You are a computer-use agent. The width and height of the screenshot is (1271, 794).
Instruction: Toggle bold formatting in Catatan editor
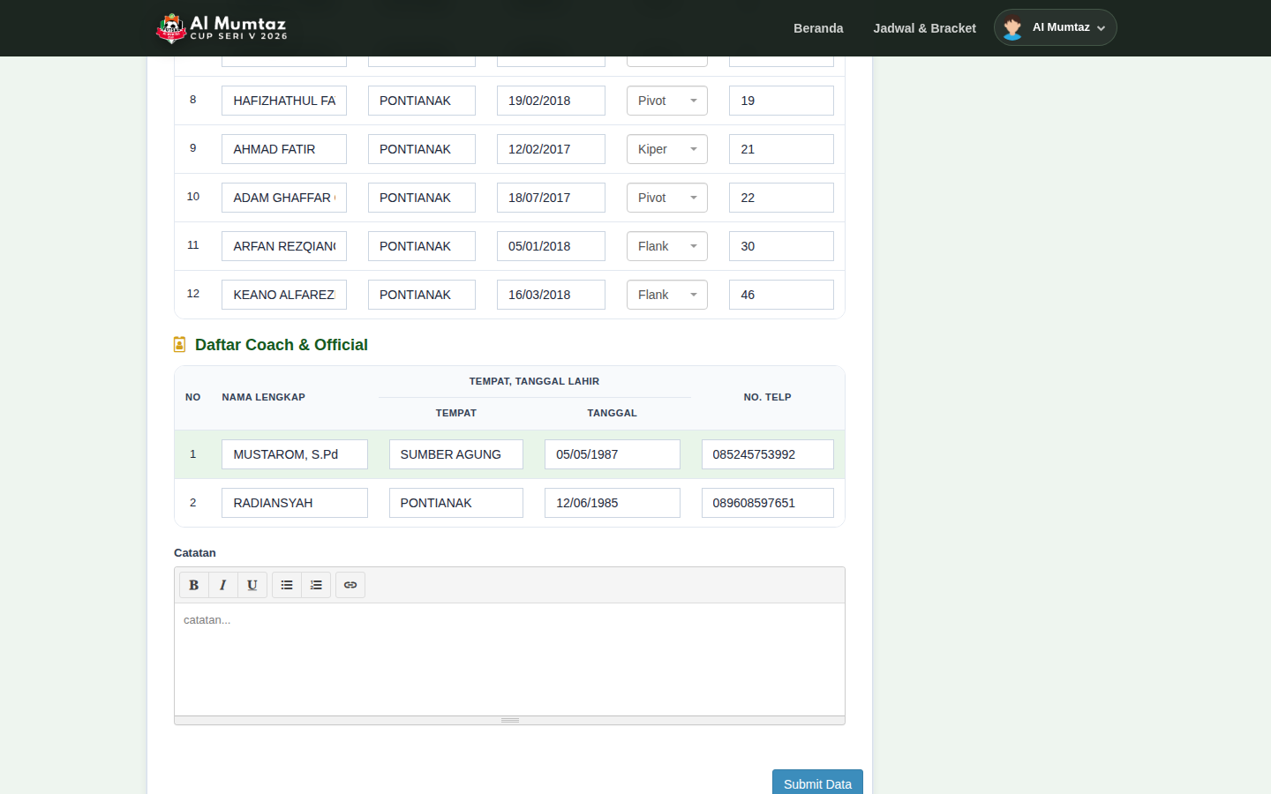[194, 585]
